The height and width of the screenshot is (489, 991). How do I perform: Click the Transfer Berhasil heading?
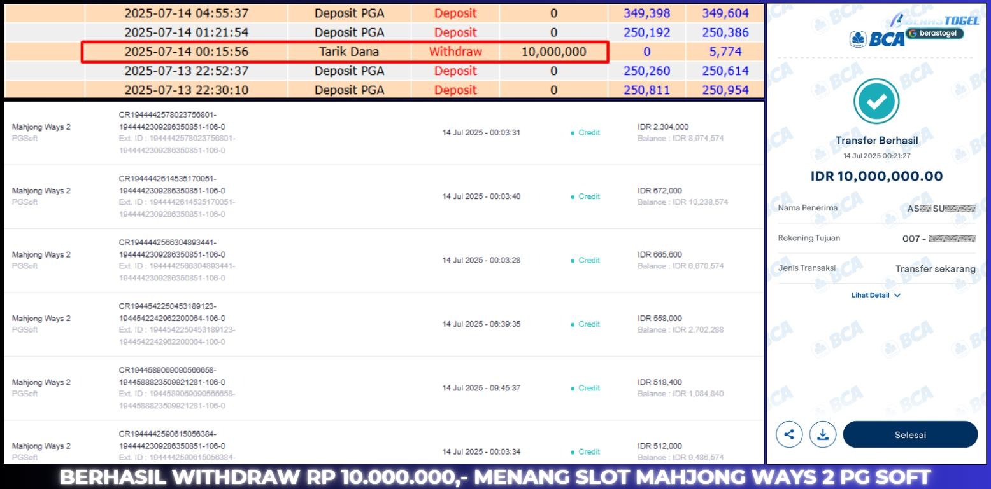tap(876, 141)
